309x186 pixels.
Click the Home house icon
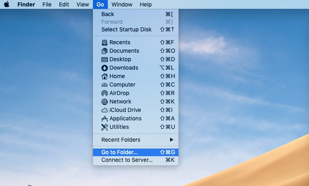[x=105, y=76]
